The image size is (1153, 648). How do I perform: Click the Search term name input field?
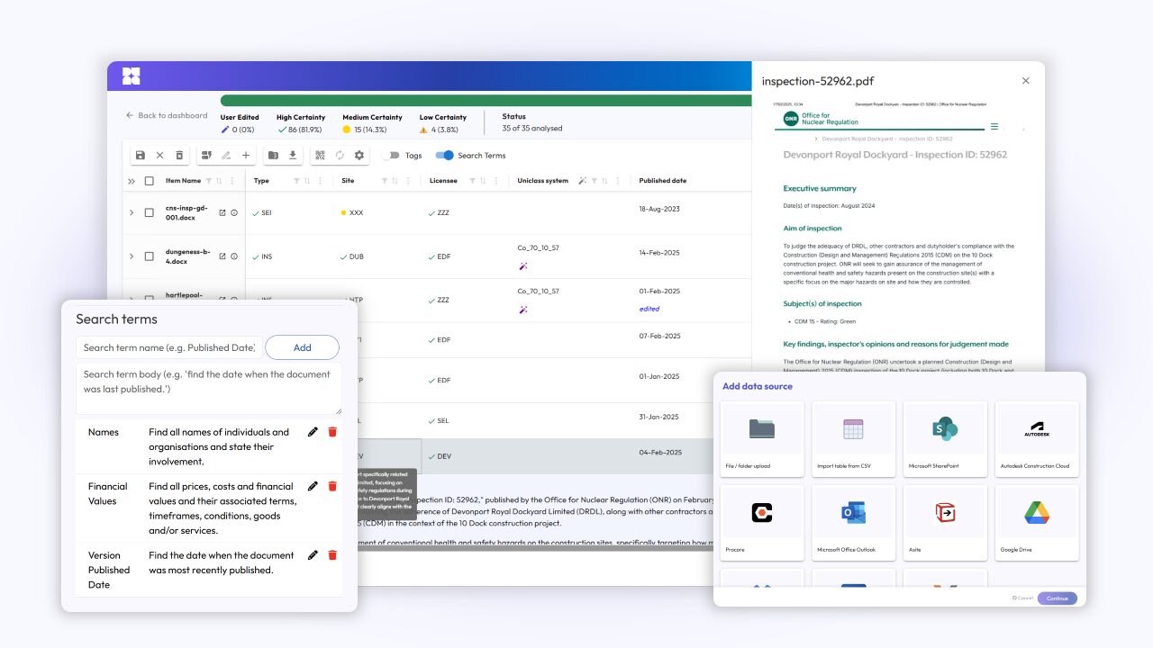click(169, 347)
